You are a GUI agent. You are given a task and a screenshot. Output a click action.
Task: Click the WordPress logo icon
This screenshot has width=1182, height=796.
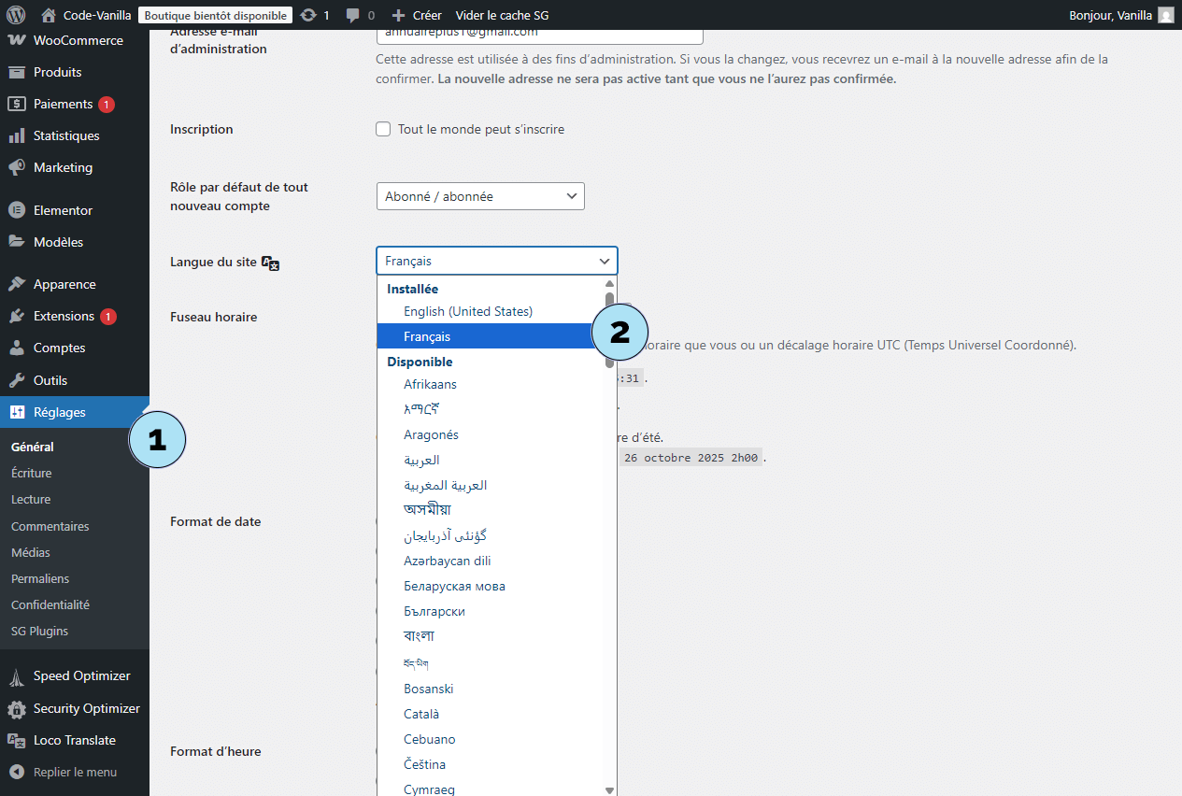[x=15, y=15]
